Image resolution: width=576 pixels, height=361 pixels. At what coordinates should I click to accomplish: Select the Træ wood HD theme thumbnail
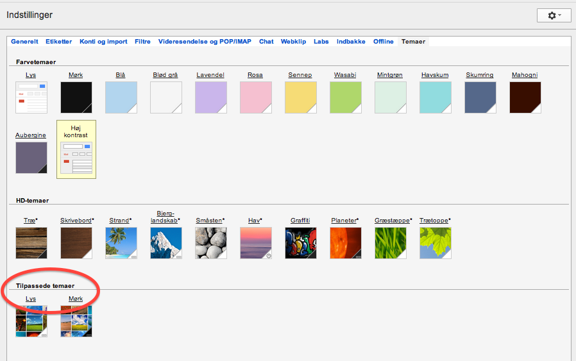(31, 243)
